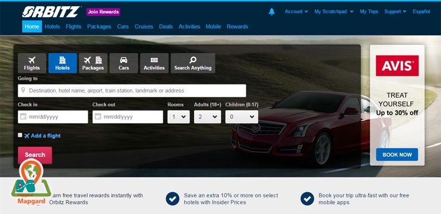Viewport: 441px width, 214px height.
Task: Focus the Going to destination field
Action: coord(132,91)
